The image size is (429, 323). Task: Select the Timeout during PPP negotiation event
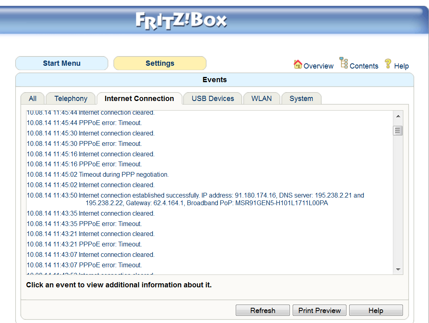coord(123,175)
